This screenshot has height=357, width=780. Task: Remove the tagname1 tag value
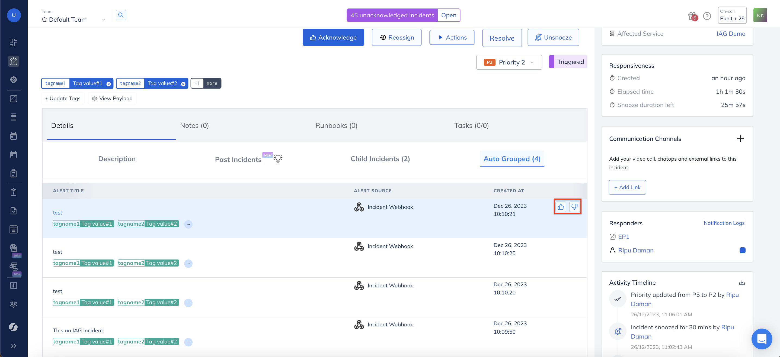(109, 84)
